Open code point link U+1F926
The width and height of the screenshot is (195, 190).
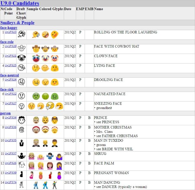coord(11,163)
